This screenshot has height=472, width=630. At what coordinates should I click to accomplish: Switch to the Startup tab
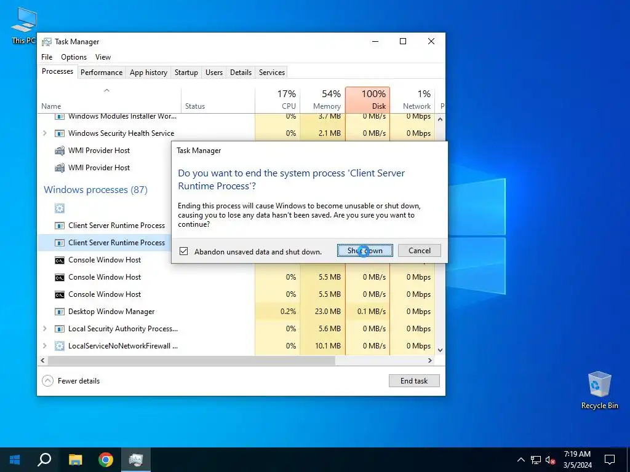pyautogui.click(x=186, y=73)
